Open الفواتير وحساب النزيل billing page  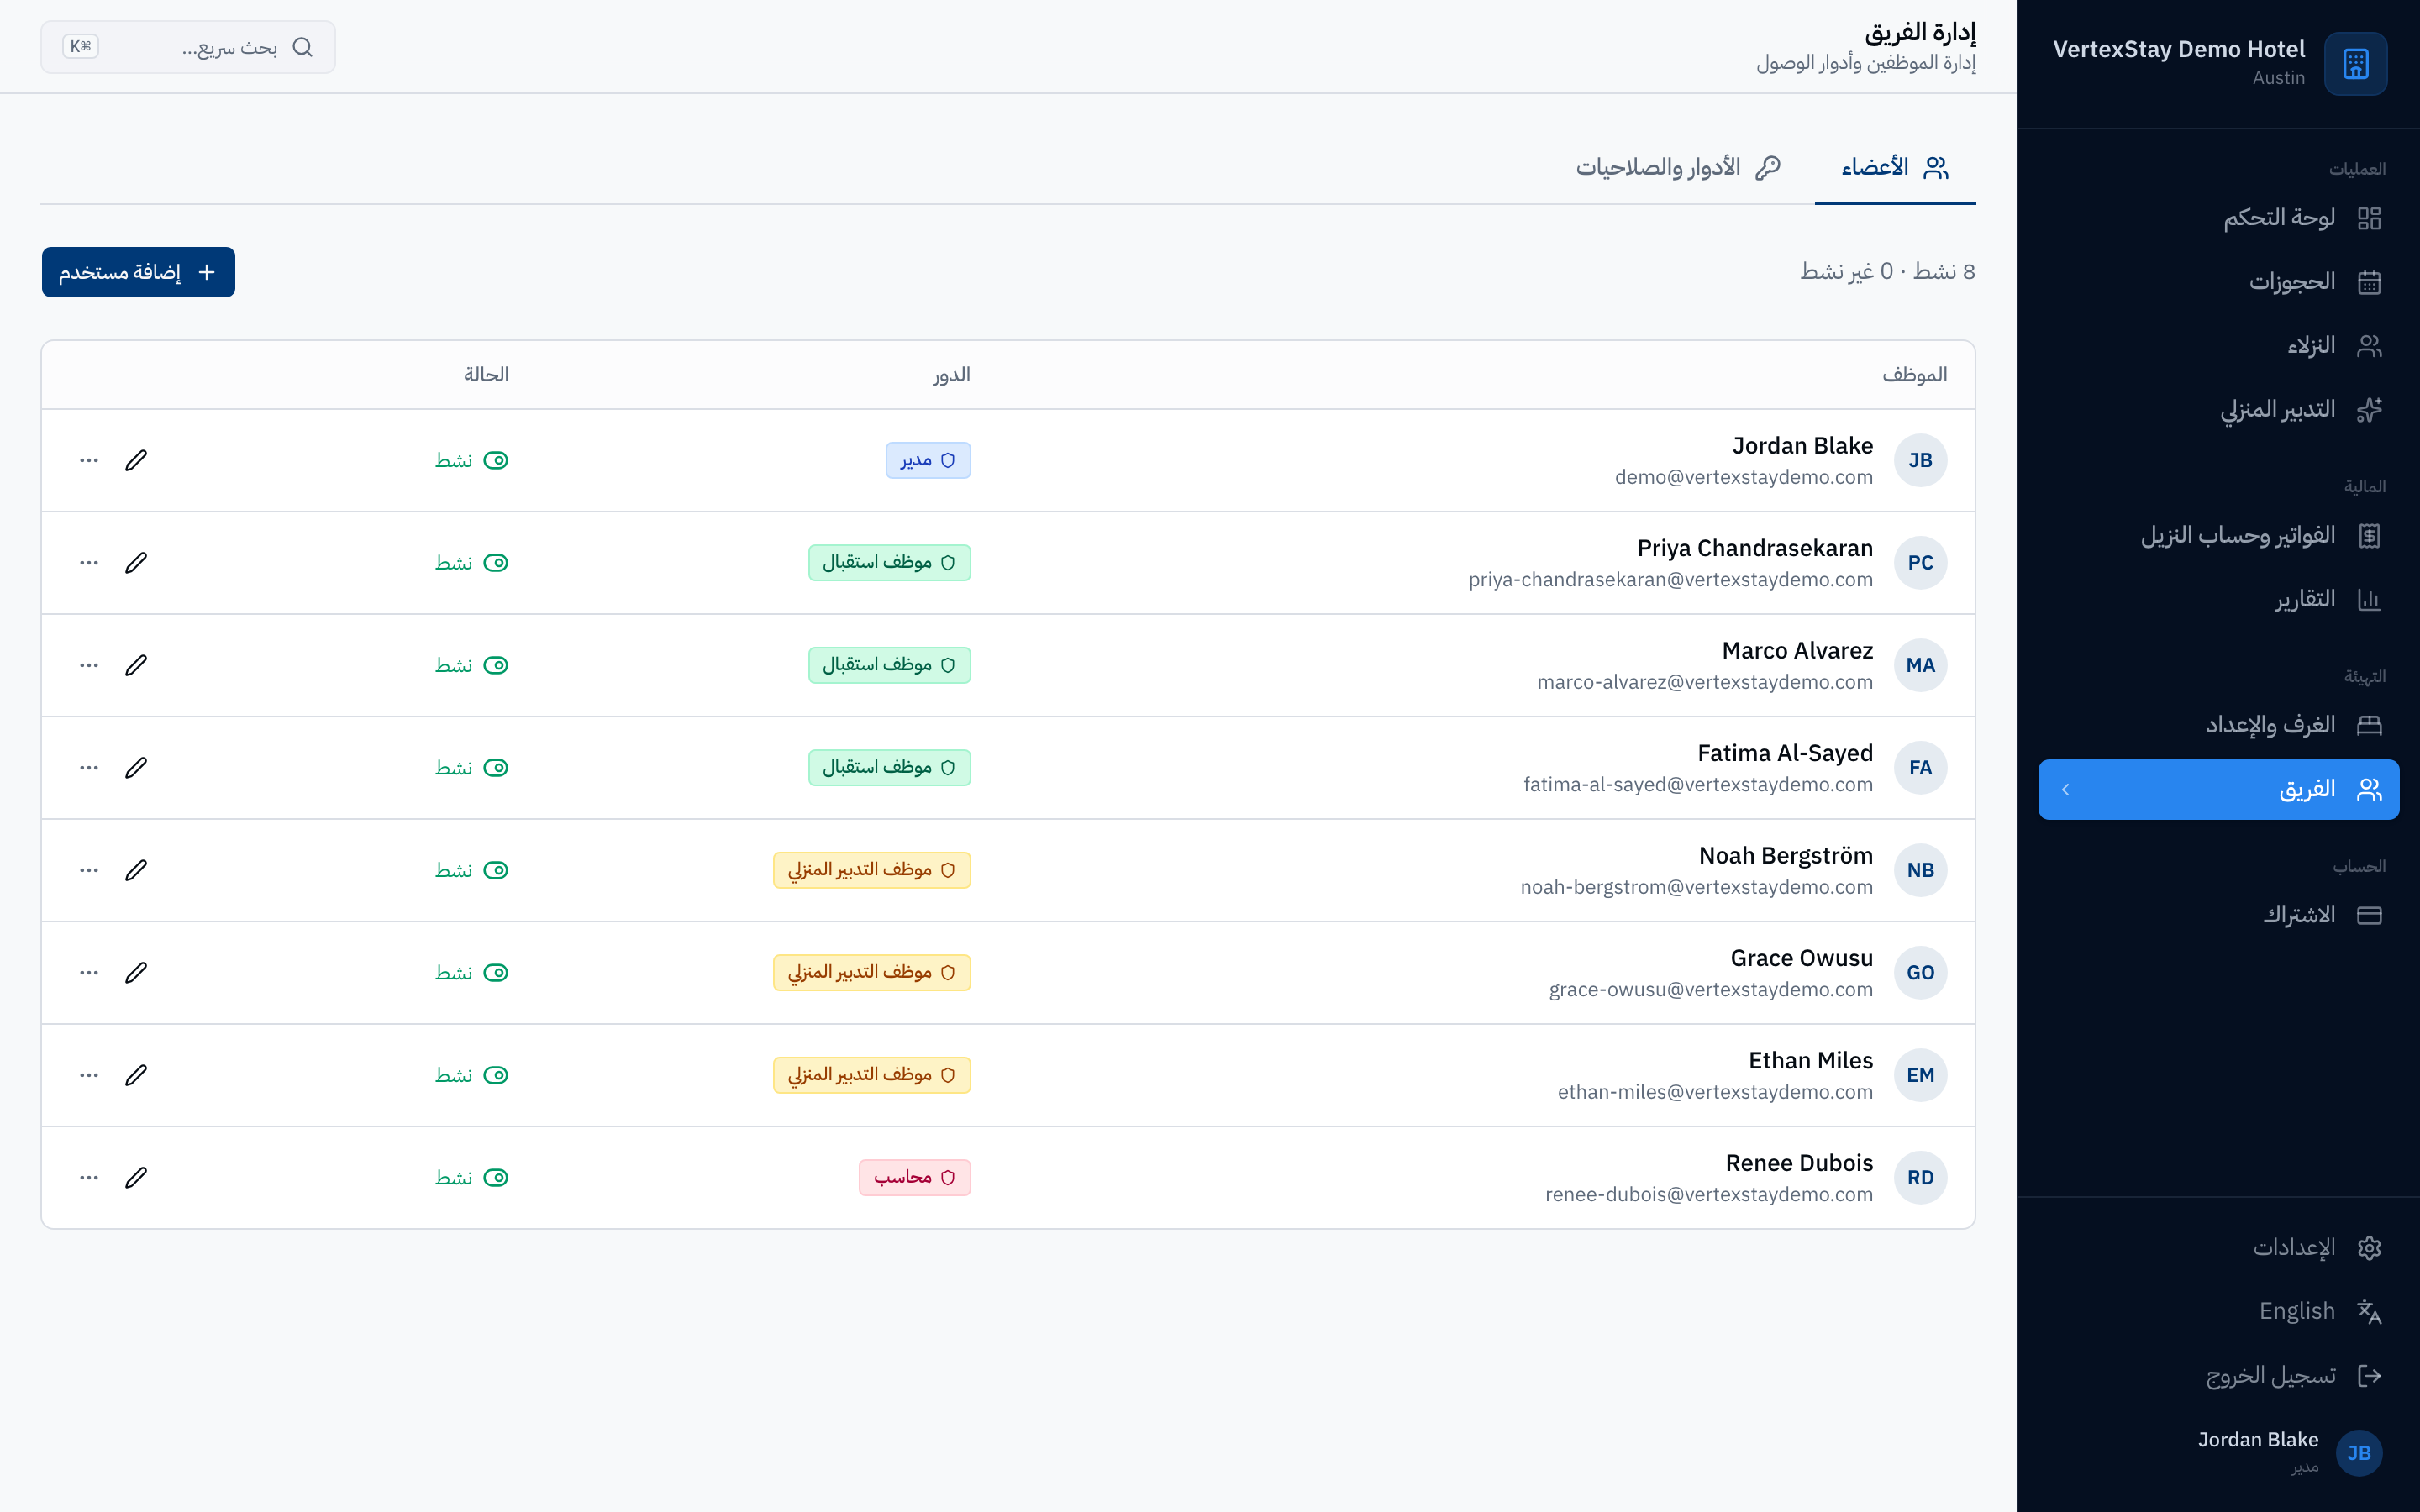[2218, 536]
